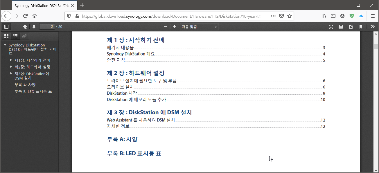Go to next page arrow
The image size is (379, 173).
click(34, 27)
